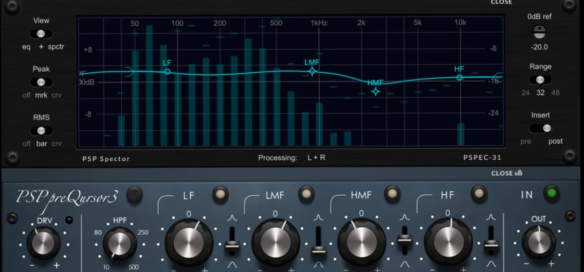
Task: Toggle the Range 24/32/48 switch
Action: (540, 80)
